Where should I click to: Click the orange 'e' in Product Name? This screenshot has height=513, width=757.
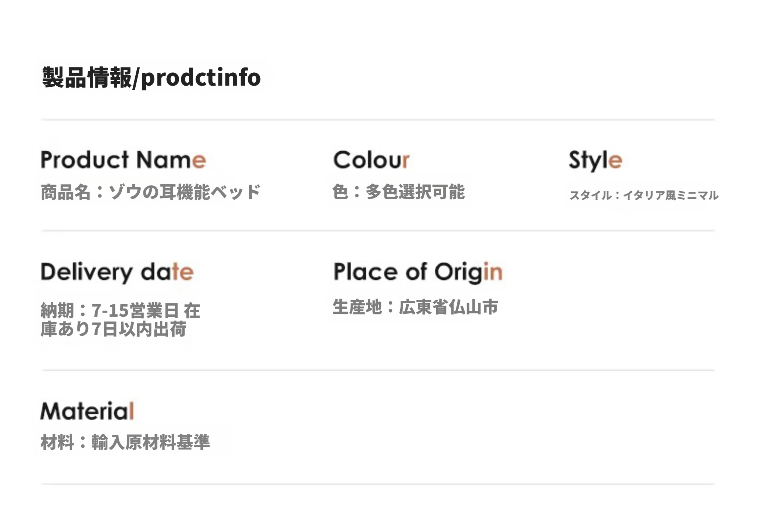tap(199, 161)
